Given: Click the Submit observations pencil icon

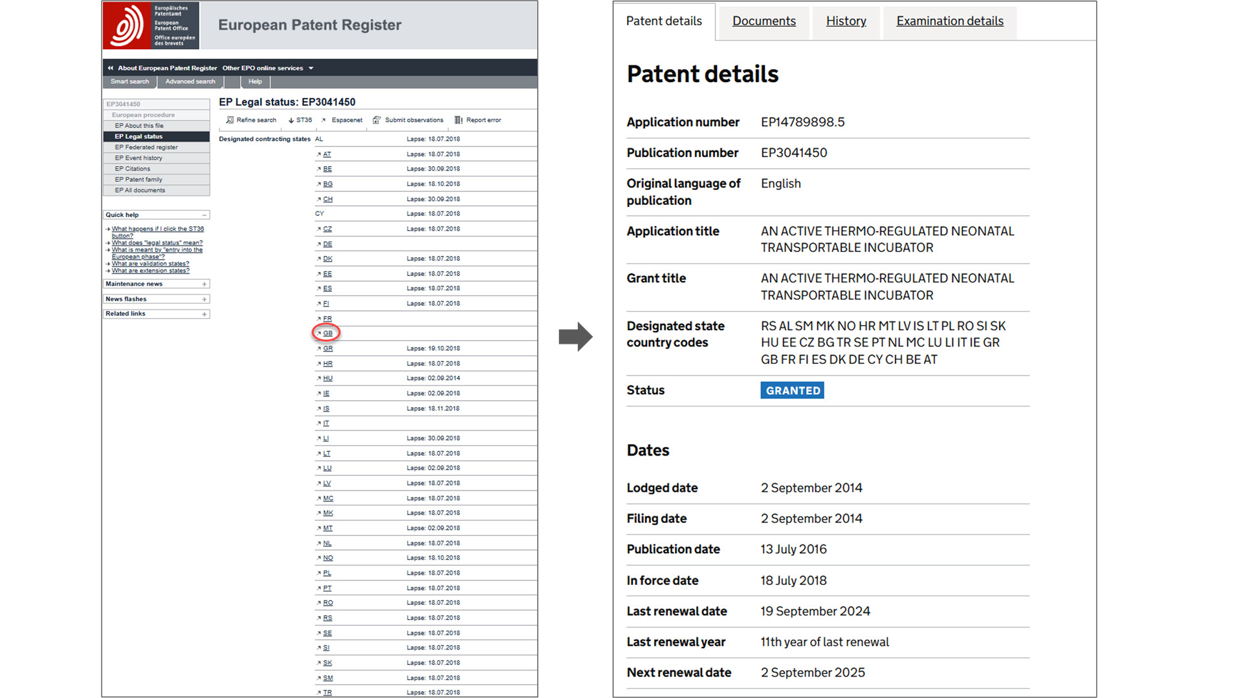Looking at the screenshot, I should coord(377,120).
